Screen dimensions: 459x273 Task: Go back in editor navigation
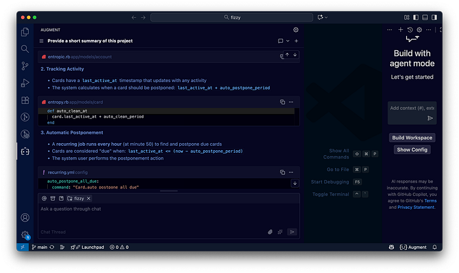(x=134, y=18)
